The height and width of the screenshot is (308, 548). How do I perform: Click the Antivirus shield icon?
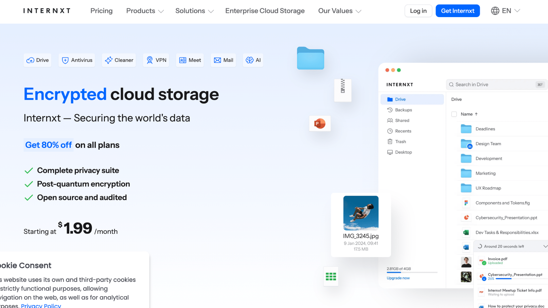pyautogui.click(x=65, y=60)
